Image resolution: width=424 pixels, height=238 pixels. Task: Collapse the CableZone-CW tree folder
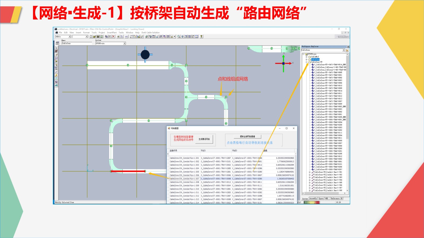pos(307,62)
